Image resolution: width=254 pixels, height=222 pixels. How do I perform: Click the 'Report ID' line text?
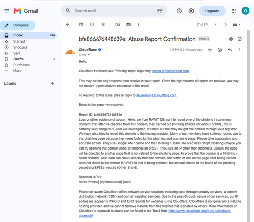coord(101,115)
